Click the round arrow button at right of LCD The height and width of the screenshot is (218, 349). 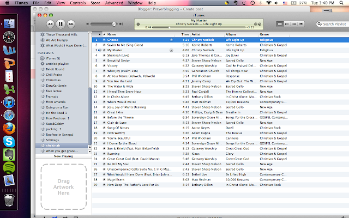pyautogui.click(x=260, y=24)
